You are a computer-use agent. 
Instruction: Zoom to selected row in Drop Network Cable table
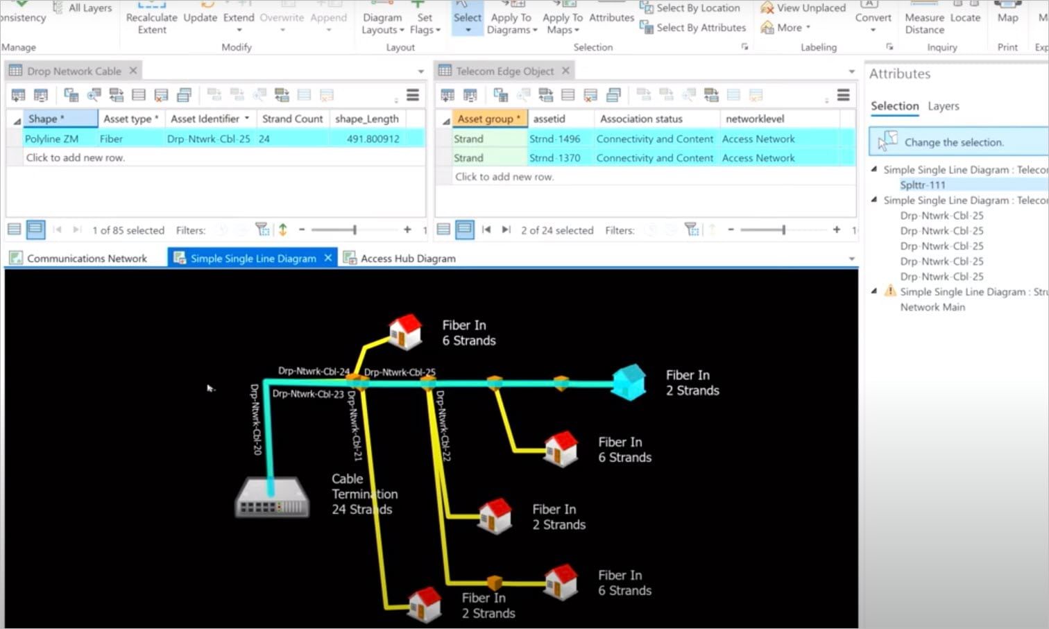pyautogui.click(x=94, y=95)
